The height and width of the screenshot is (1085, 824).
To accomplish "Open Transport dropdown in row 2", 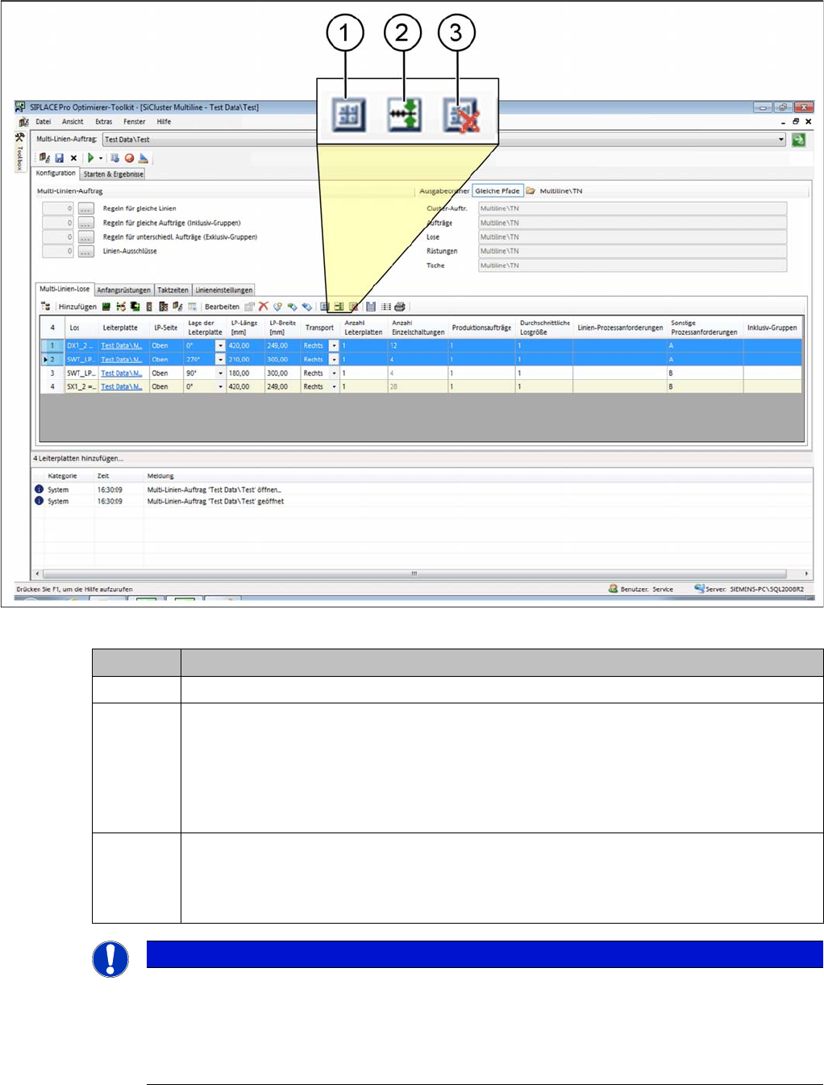I will (334, 360).
